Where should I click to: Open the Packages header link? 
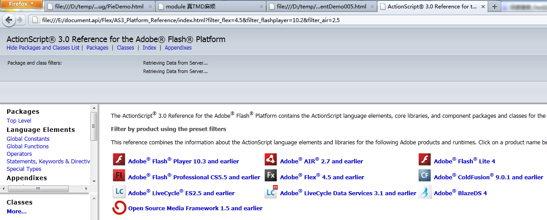coord(97,48)
